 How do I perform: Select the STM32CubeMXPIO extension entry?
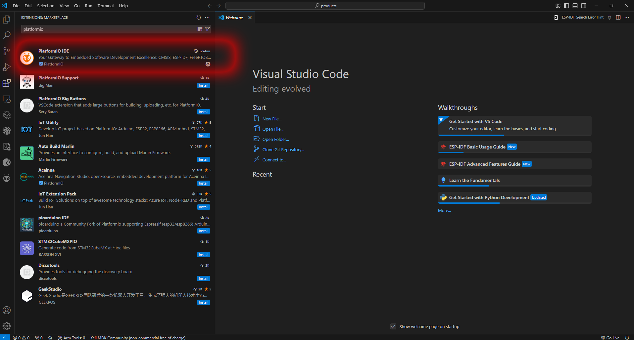115,248
